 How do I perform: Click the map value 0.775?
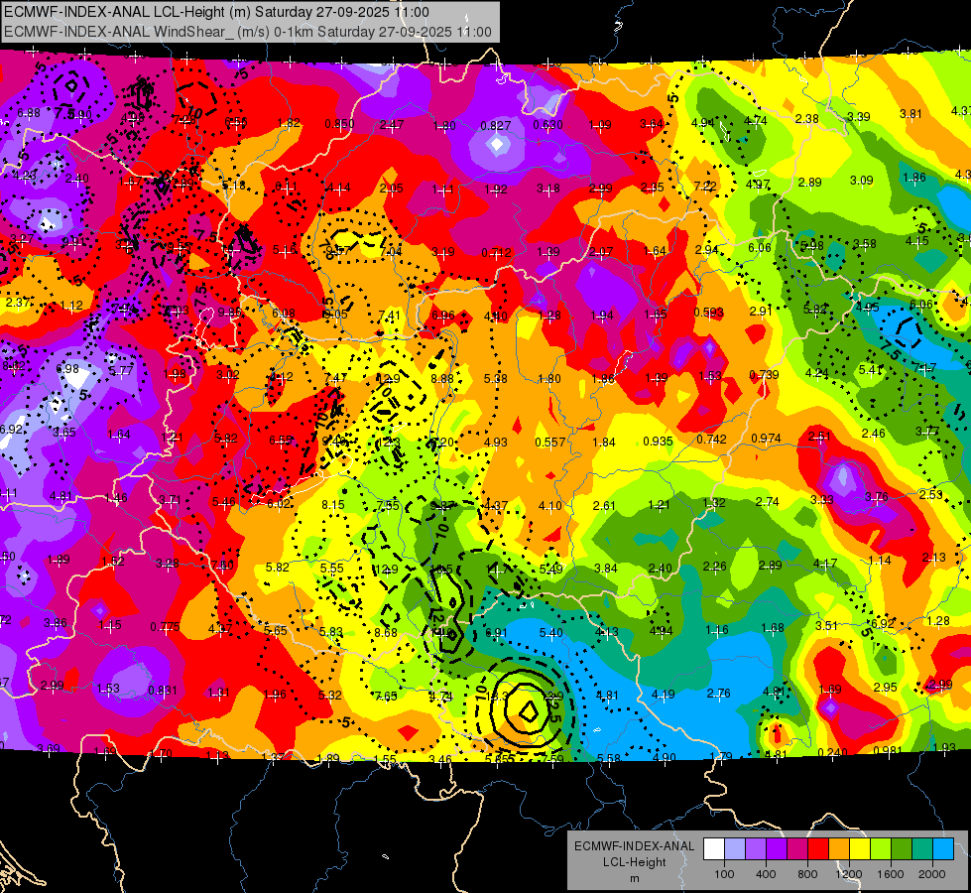click(x=165, y=626)
